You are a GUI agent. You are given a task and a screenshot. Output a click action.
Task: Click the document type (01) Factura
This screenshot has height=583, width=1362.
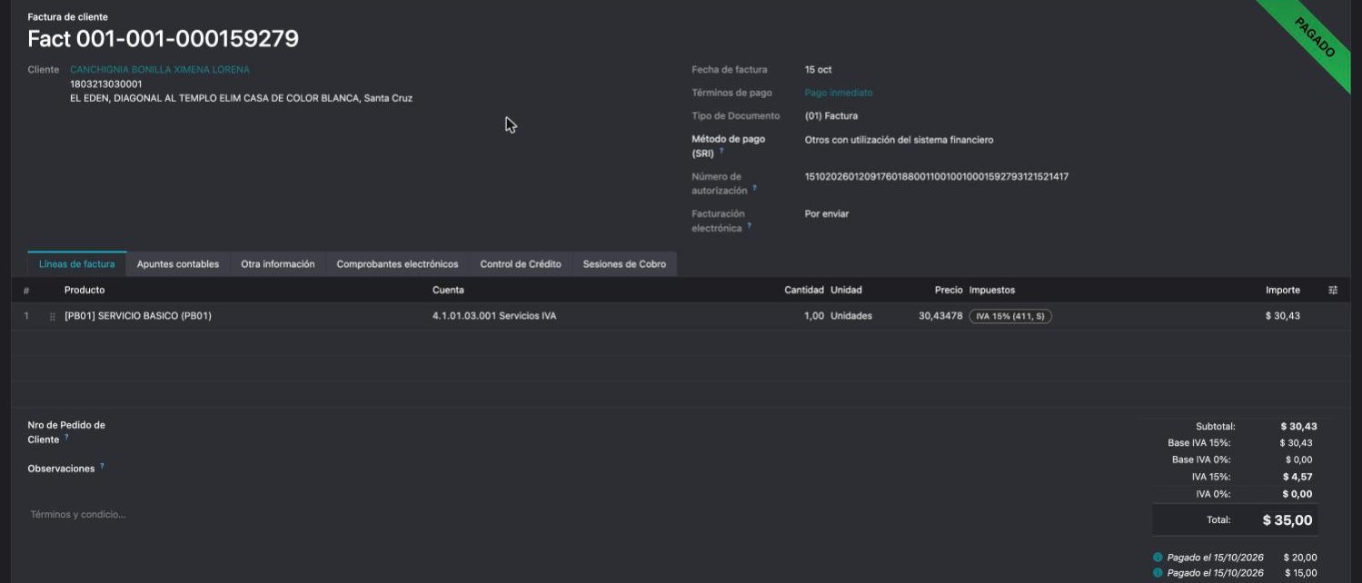click(x=831, y=116)
